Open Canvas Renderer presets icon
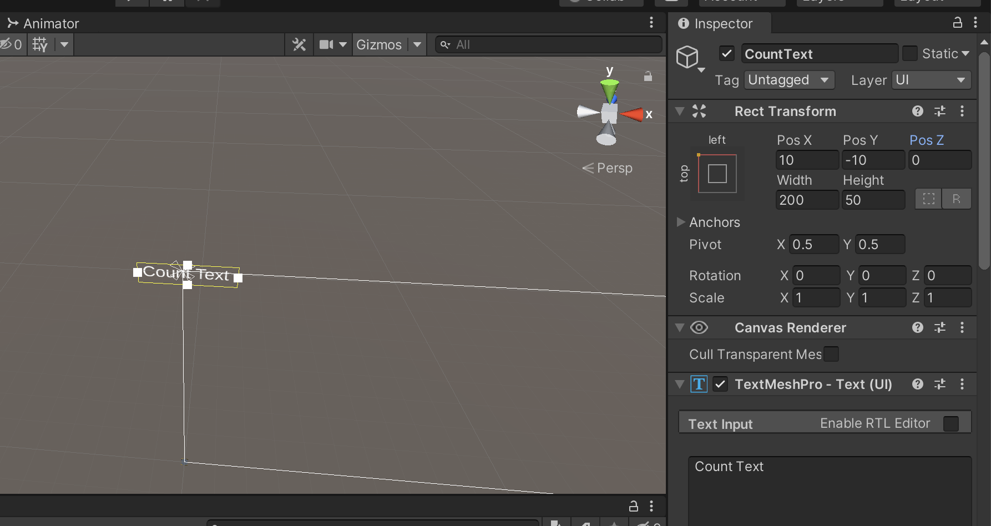Image resolution: width=991 pixels, height=526 pixels. (x=940, y=327)
